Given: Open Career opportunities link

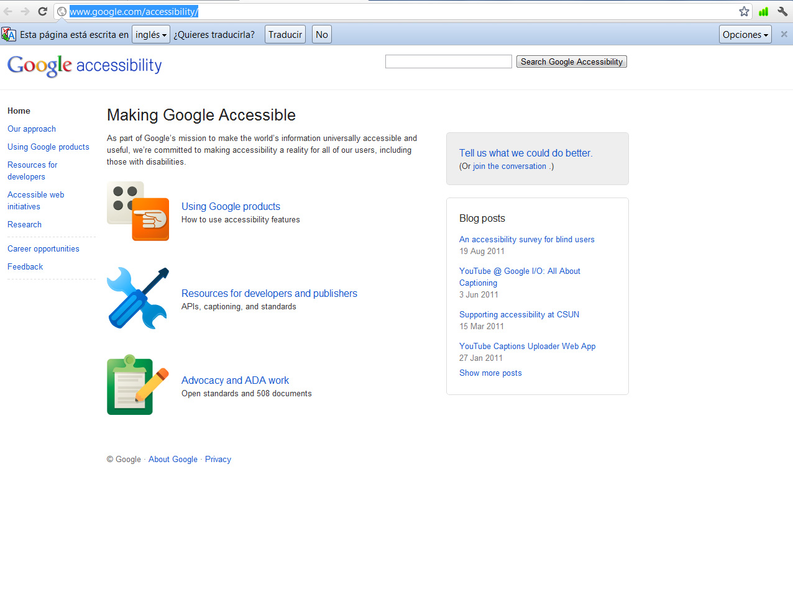Looking at the screenshot, I should coord(44,248).
